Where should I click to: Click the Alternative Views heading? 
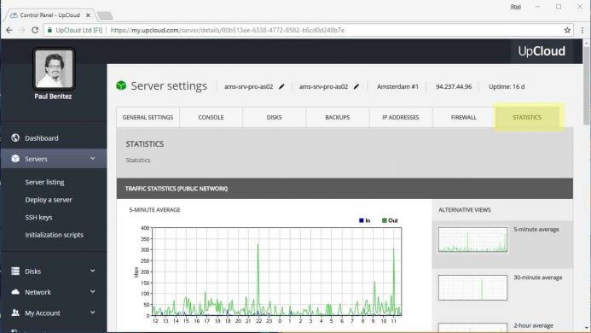(x=464, y=210)
